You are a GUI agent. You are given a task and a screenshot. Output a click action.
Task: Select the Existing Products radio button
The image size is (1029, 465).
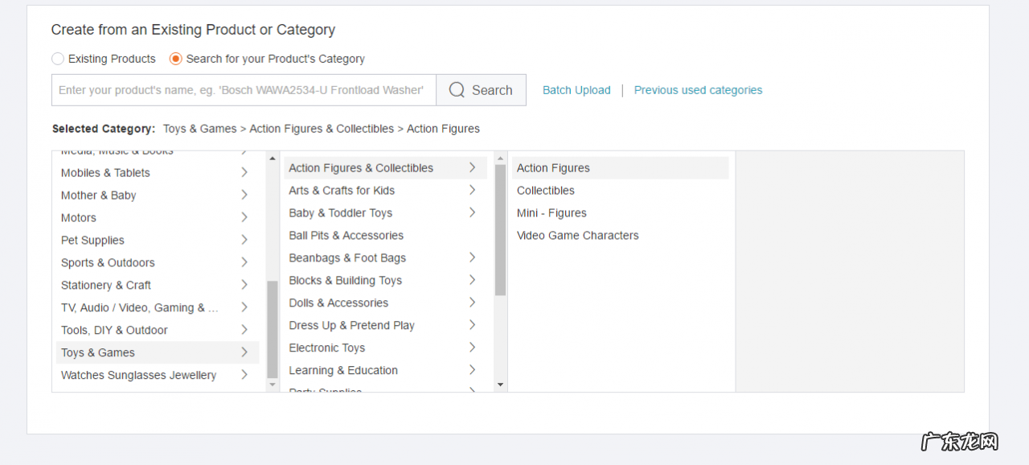click(58, 59)
